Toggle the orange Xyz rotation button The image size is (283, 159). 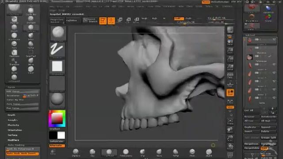tap(230, 107)
